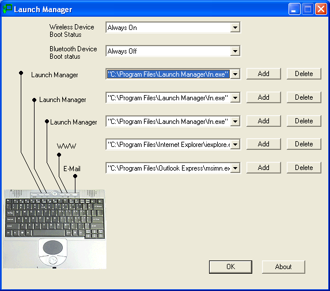Expand the WWW program path dropdown arrow

coord(235,145)
